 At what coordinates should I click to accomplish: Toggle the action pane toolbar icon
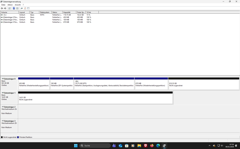pyautogui.click(x=17, y=8)
